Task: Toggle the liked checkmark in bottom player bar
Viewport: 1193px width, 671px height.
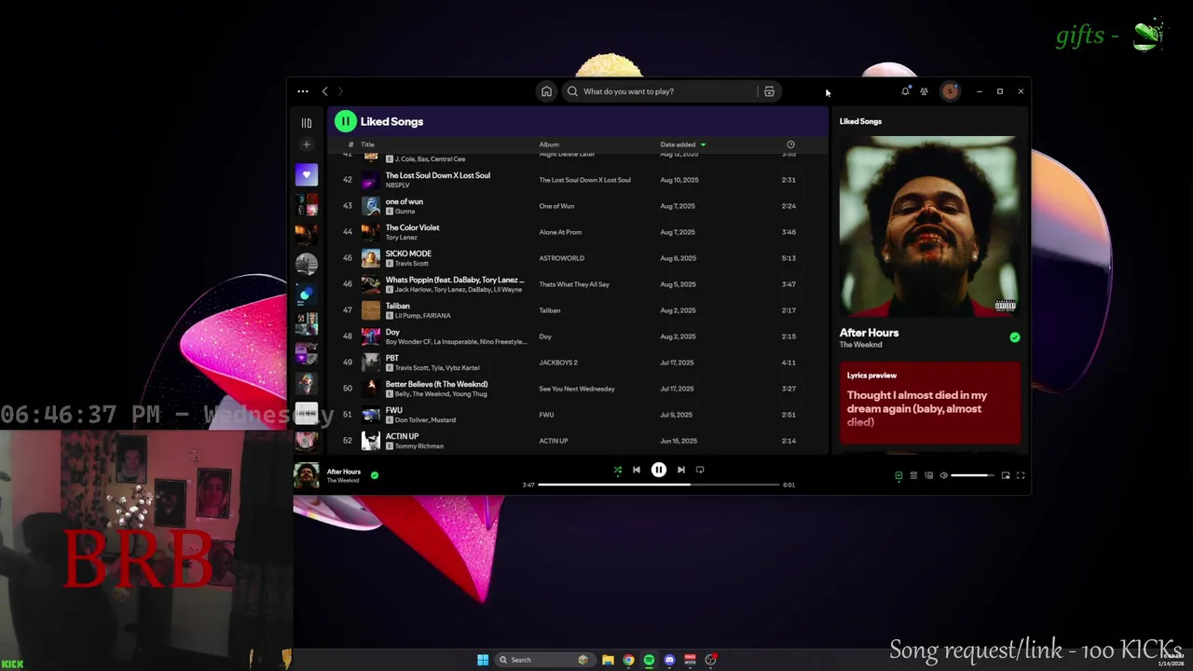Action: click(x=375, y=475)
